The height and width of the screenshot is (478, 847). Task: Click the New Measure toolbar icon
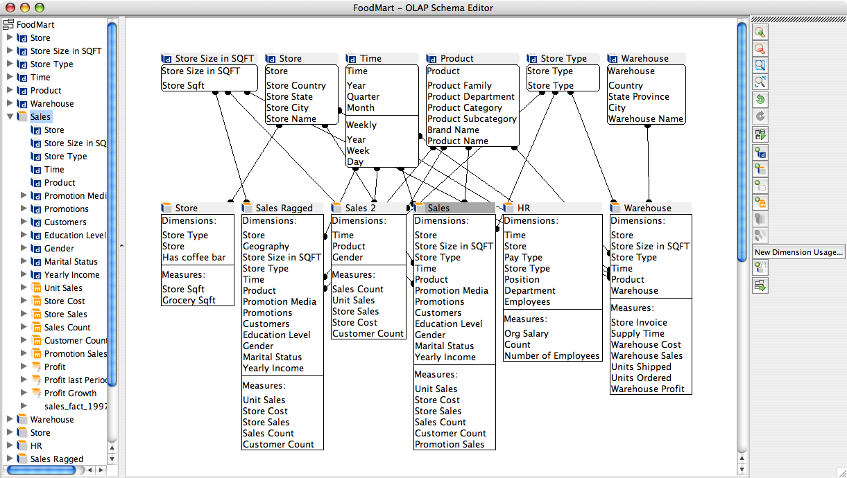click(760, 202)
